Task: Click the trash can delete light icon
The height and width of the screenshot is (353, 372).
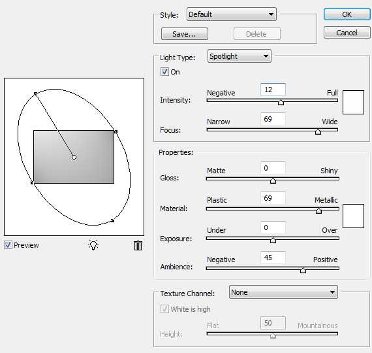Action: coord(138,245)
